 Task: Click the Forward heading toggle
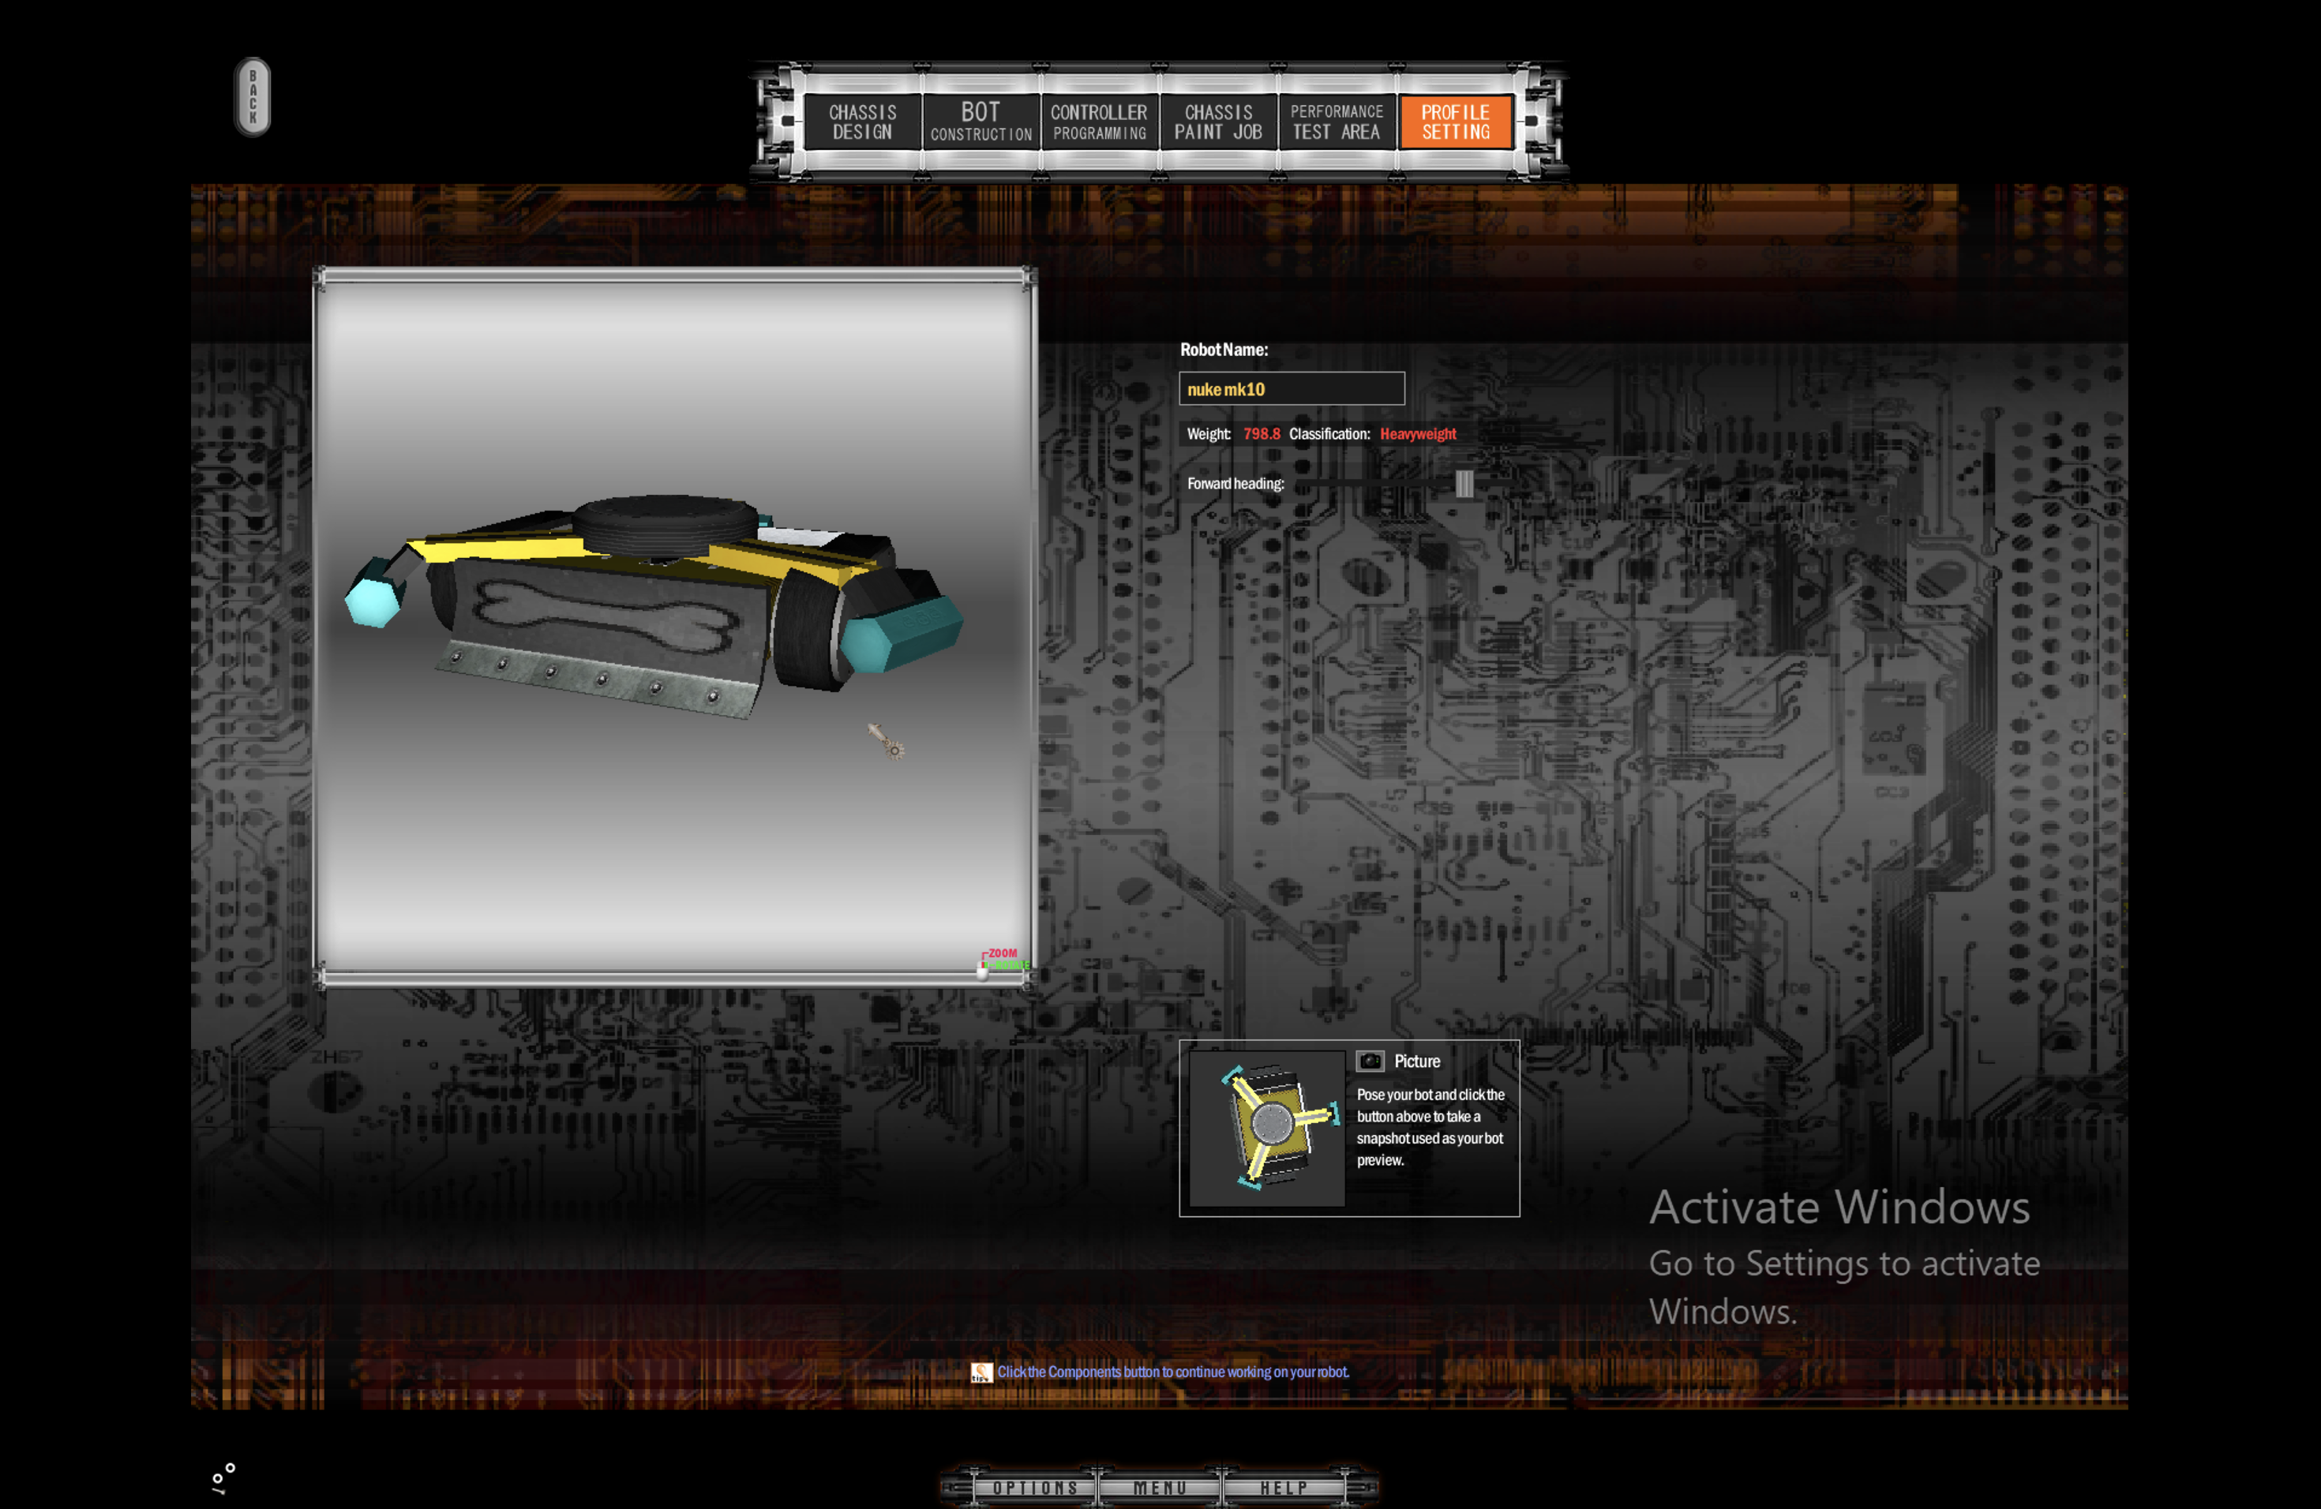pos(1457,481)
